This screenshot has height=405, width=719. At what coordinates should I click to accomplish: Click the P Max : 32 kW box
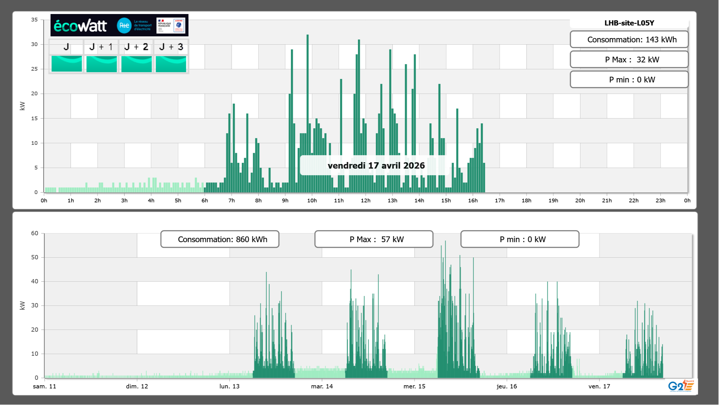click(629, 60)
